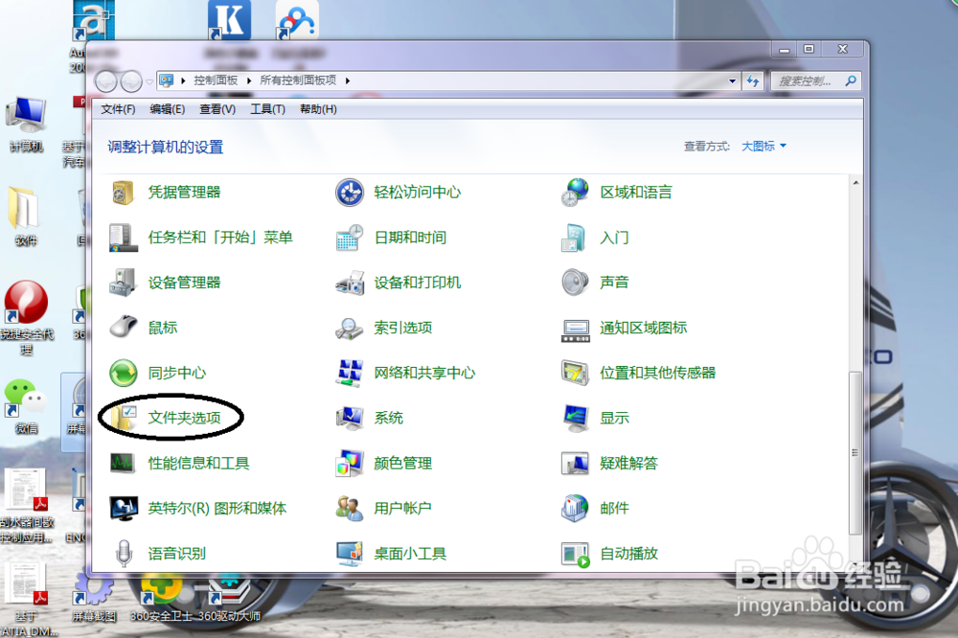The image size is (958, 638).
Task: Open the 凭据管理器 safe icon
Action: click(124, 193)
